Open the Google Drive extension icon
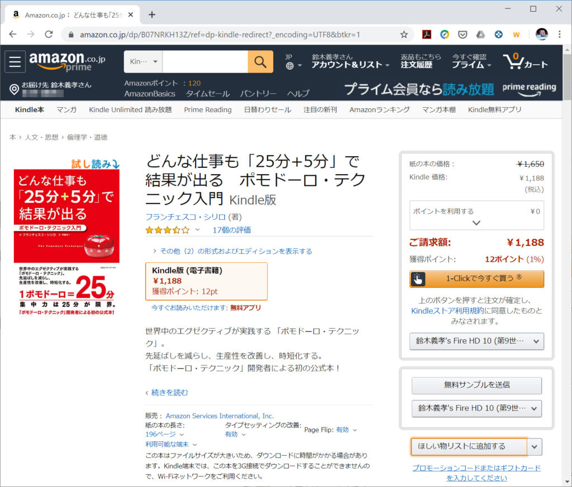 (480, 35)
